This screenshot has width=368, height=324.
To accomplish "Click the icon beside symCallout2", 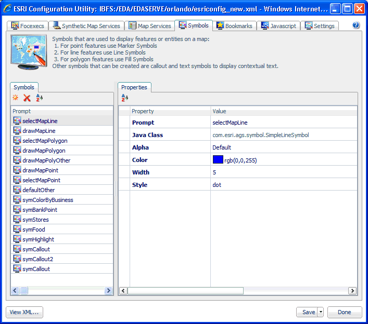I will (17, 259).
